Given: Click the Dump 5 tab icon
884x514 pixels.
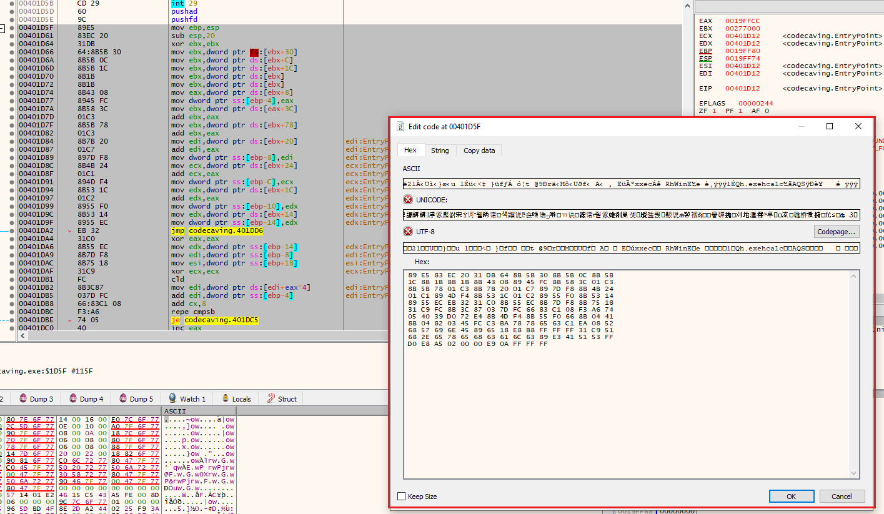Looking at the screenshot, I should [x=123, y=398].
